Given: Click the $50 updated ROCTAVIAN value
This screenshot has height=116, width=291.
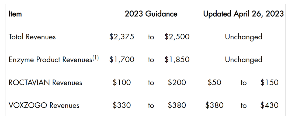Looking at the screenshot, I should click(x=214, y=83).
